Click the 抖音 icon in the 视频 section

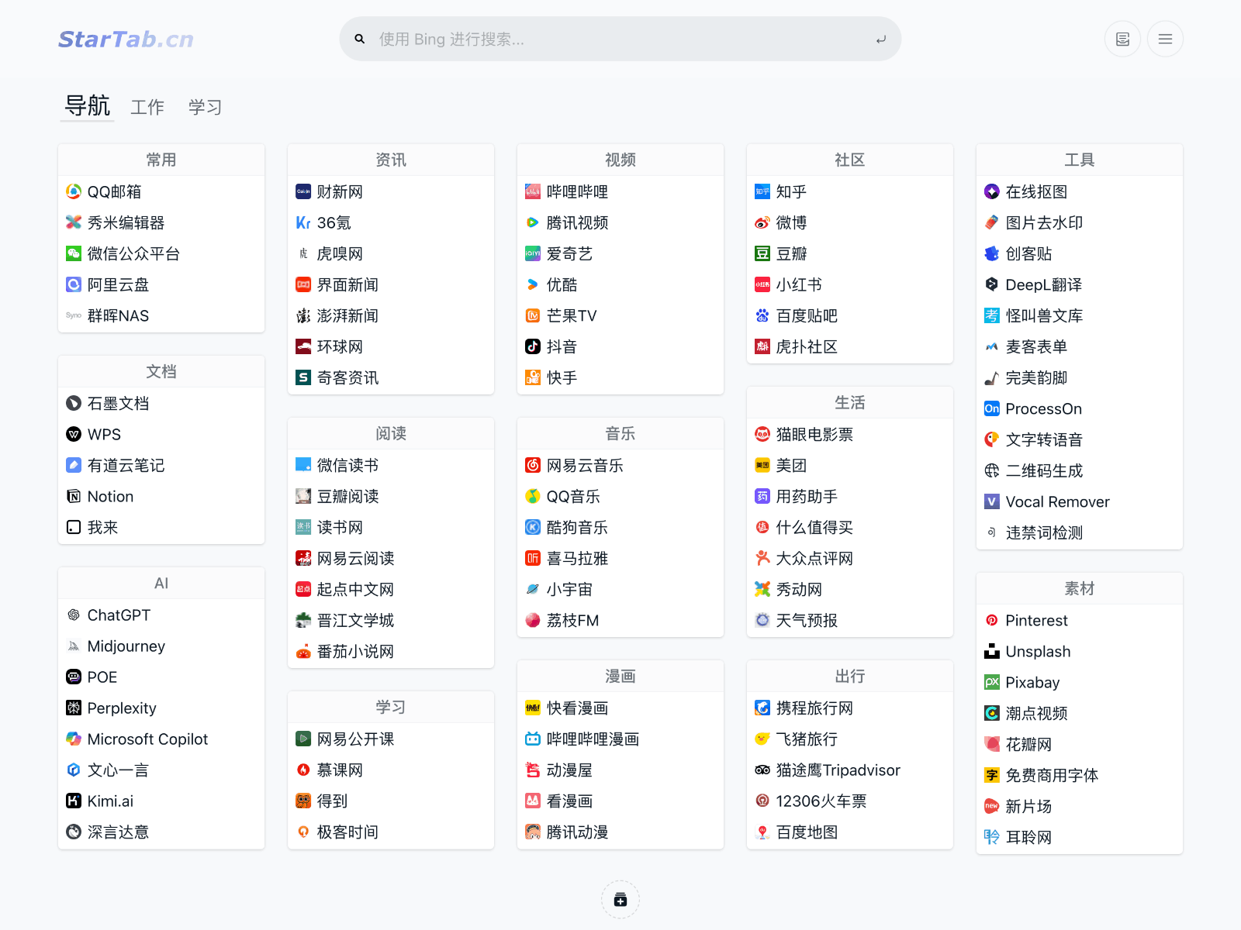click(x=533, y=346)
